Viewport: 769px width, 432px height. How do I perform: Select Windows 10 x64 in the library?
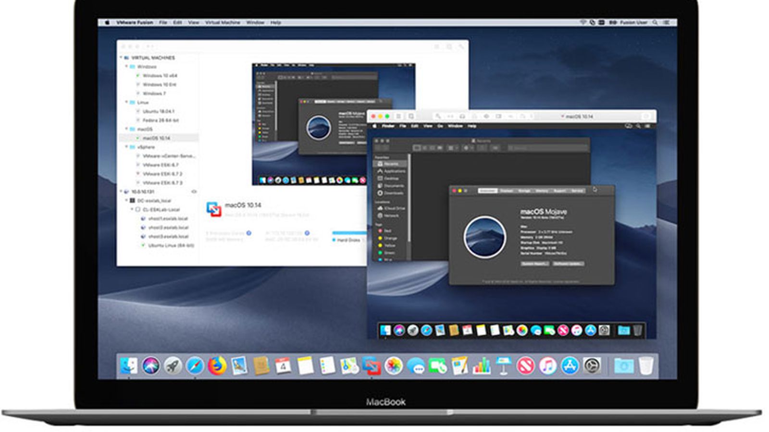click(160, 76)
